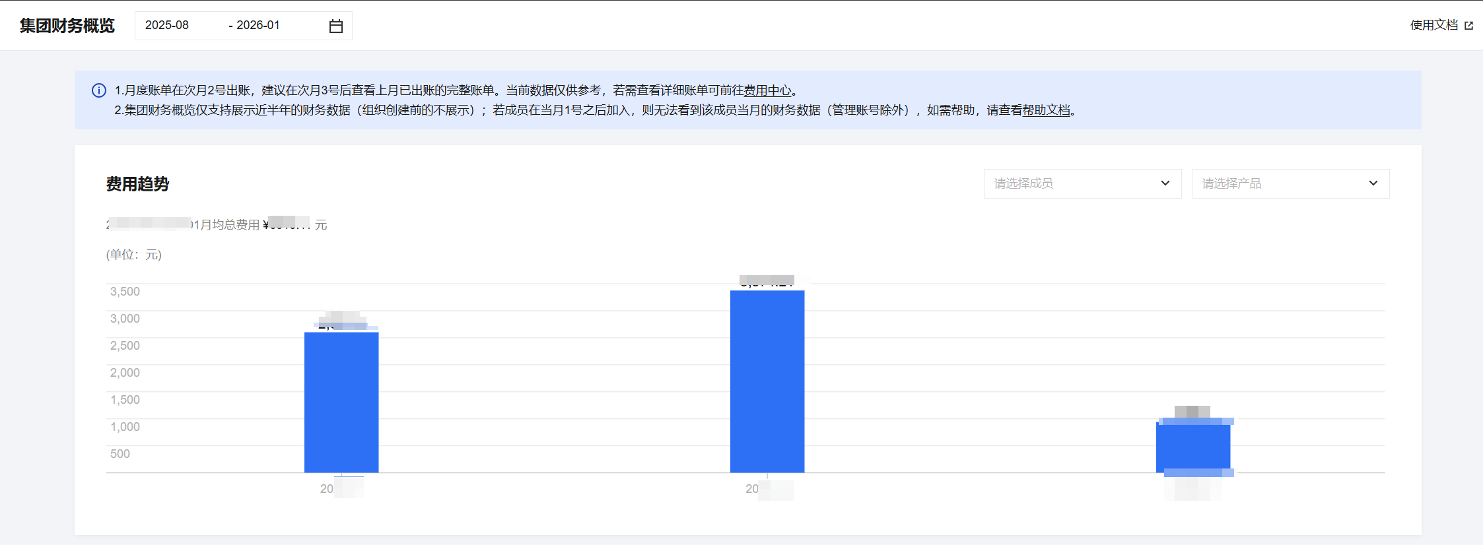
Task: Open the 帮助文档 link in the notice
Action: pyautogui.click(x=1046, y=110)
